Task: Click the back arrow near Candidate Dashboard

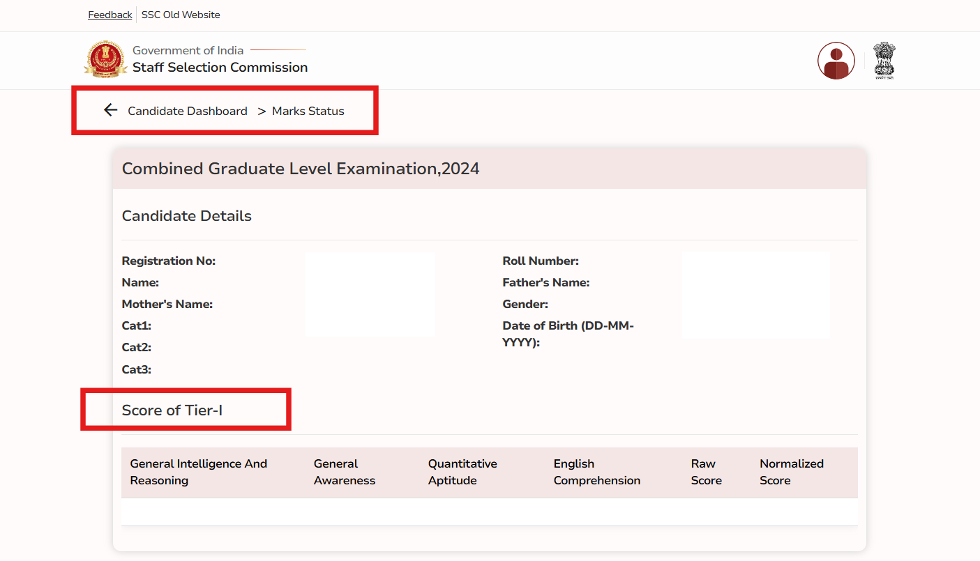Action: pyautogui.click(x=110, y=109)
